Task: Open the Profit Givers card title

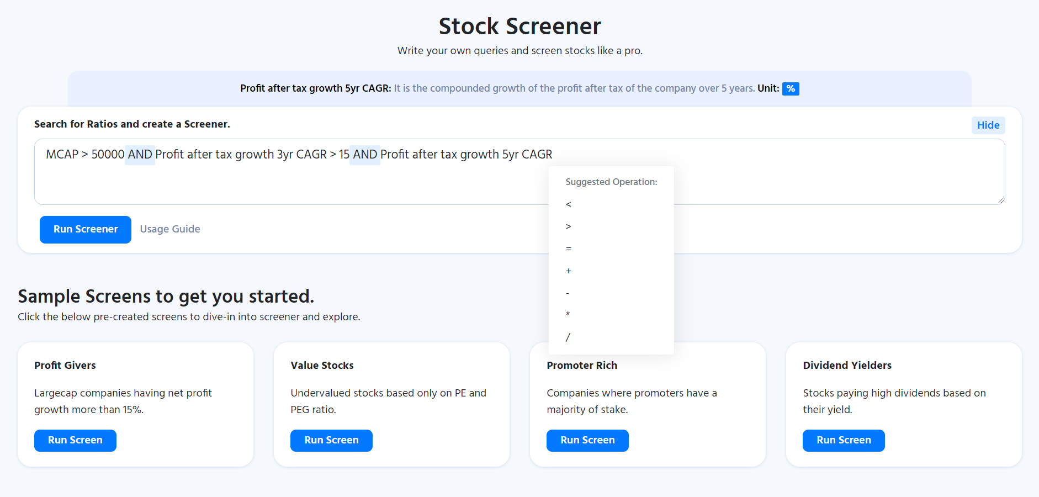Action: pyautogui.click(x=65, y=365)
